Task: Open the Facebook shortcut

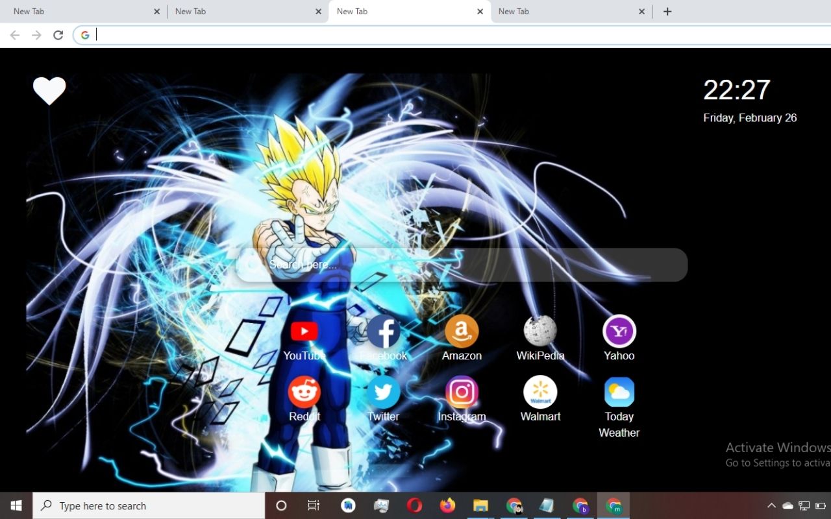Action: click(383, 338)
